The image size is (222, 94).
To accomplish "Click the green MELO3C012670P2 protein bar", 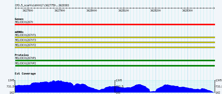I will [115, 66].
